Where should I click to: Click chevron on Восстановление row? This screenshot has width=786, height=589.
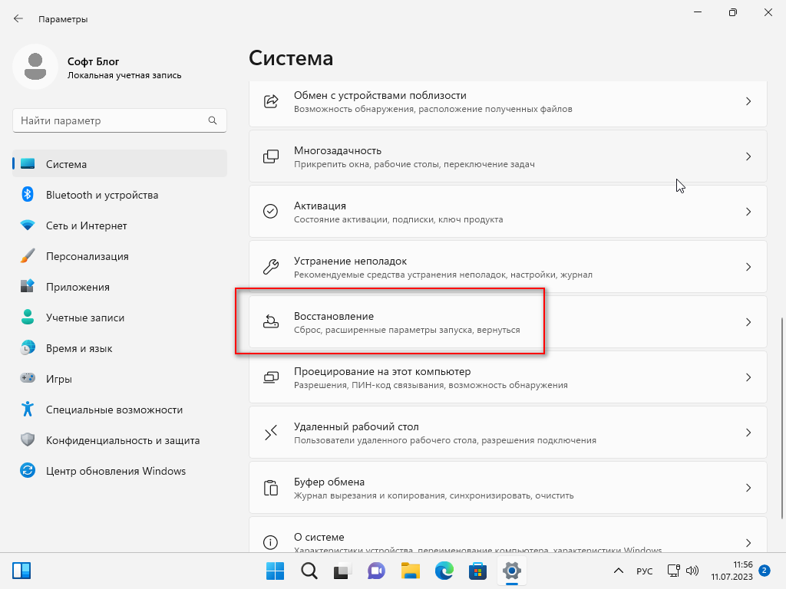pos(748,321)
